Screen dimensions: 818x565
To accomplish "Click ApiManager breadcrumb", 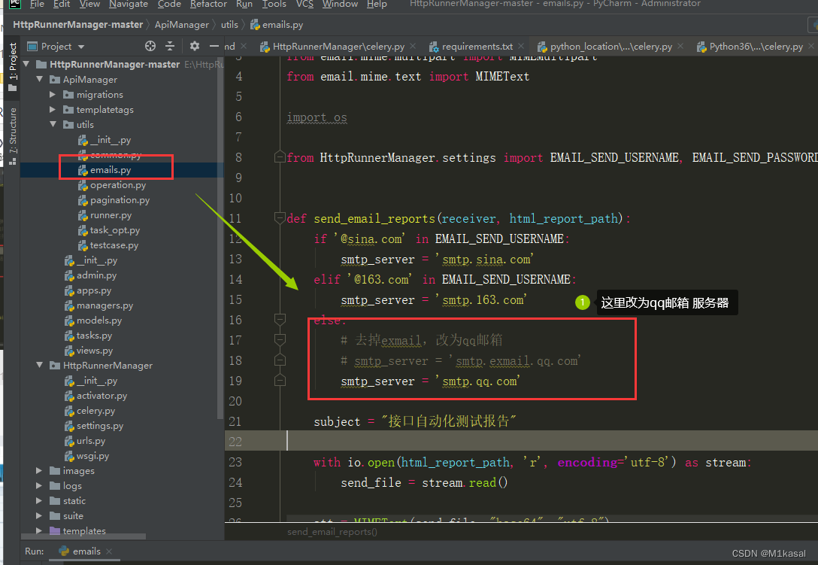I will click(181, 25).
